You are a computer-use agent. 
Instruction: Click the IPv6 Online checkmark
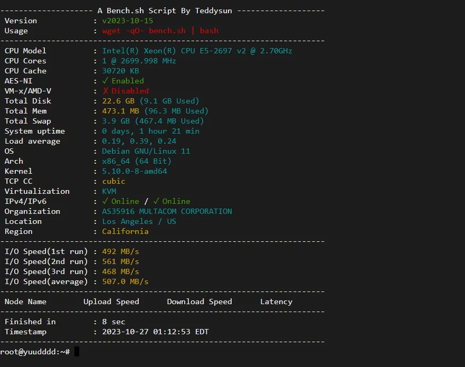pyautogui.click(x=156, y=201)
